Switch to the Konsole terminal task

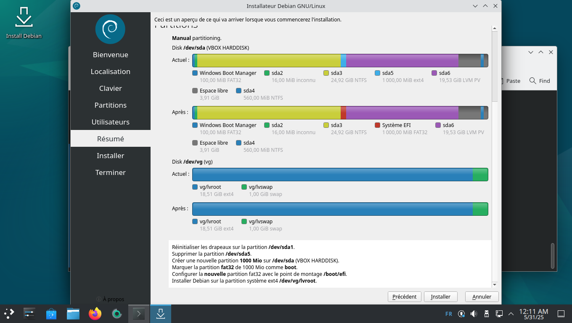[x=139, y=313]
